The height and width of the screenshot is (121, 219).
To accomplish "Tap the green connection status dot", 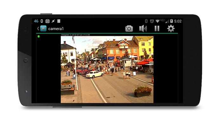I will [x=38, y=36].
